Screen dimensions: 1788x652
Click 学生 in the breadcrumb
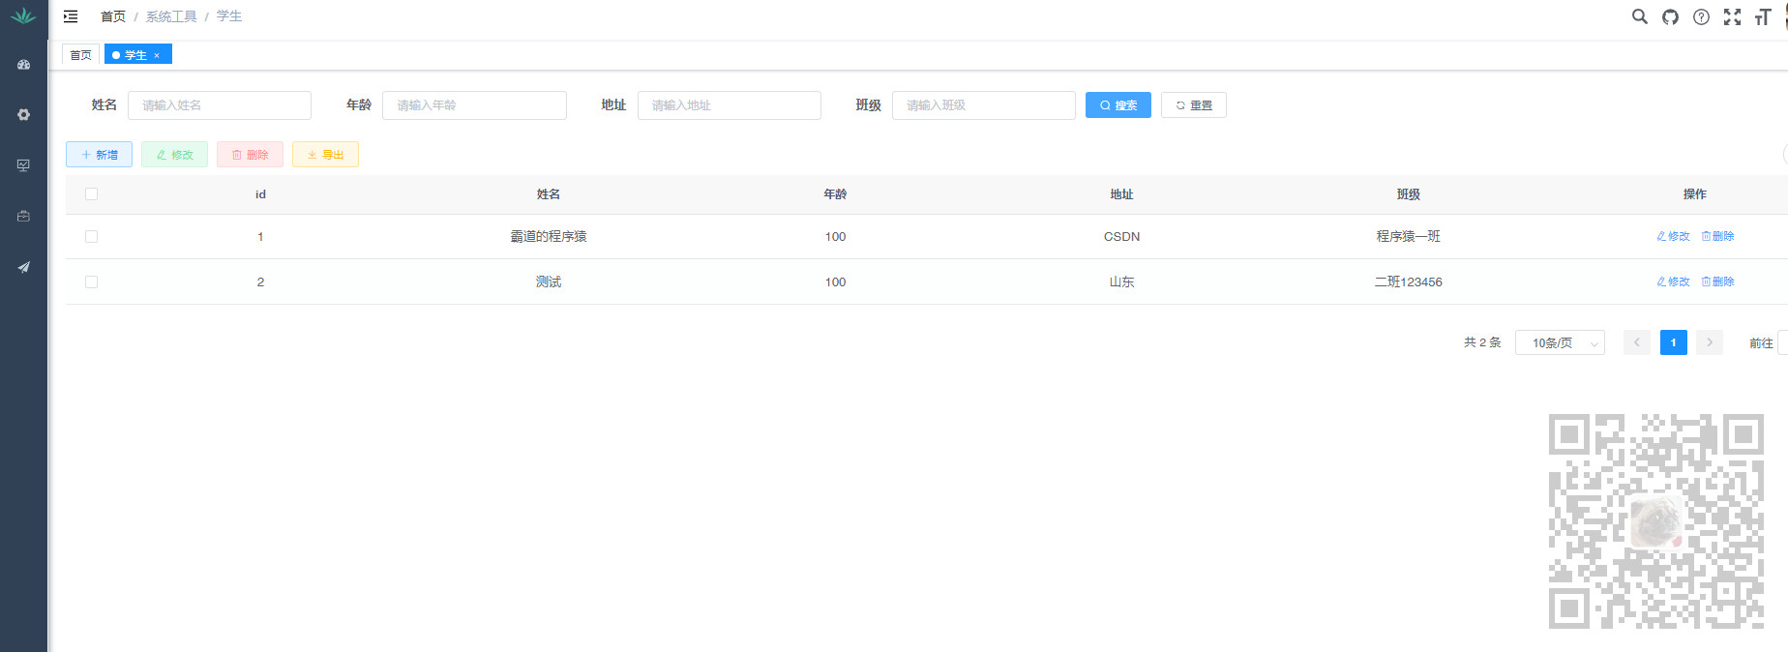(x=229, y=16)
